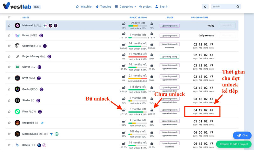Click Sign in

(x=162, y=7)
